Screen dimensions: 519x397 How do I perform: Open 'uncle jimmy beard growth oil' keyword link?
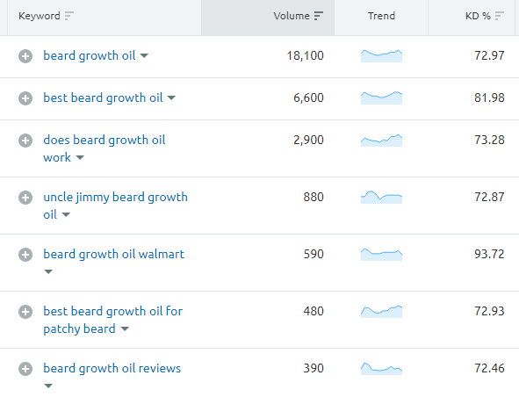pos(116,206)
